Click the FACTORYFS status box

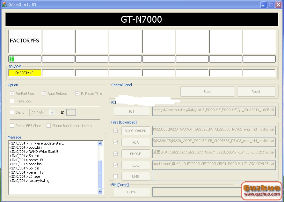(x=25, y=41)
